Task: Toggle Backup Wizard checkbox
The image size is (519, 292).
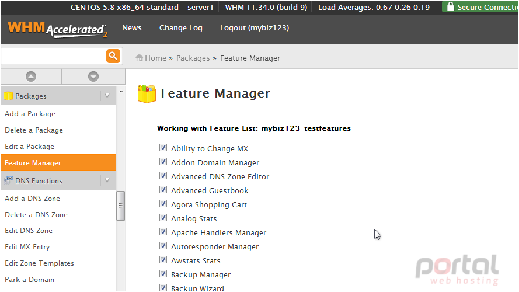Action: point(163,287)
